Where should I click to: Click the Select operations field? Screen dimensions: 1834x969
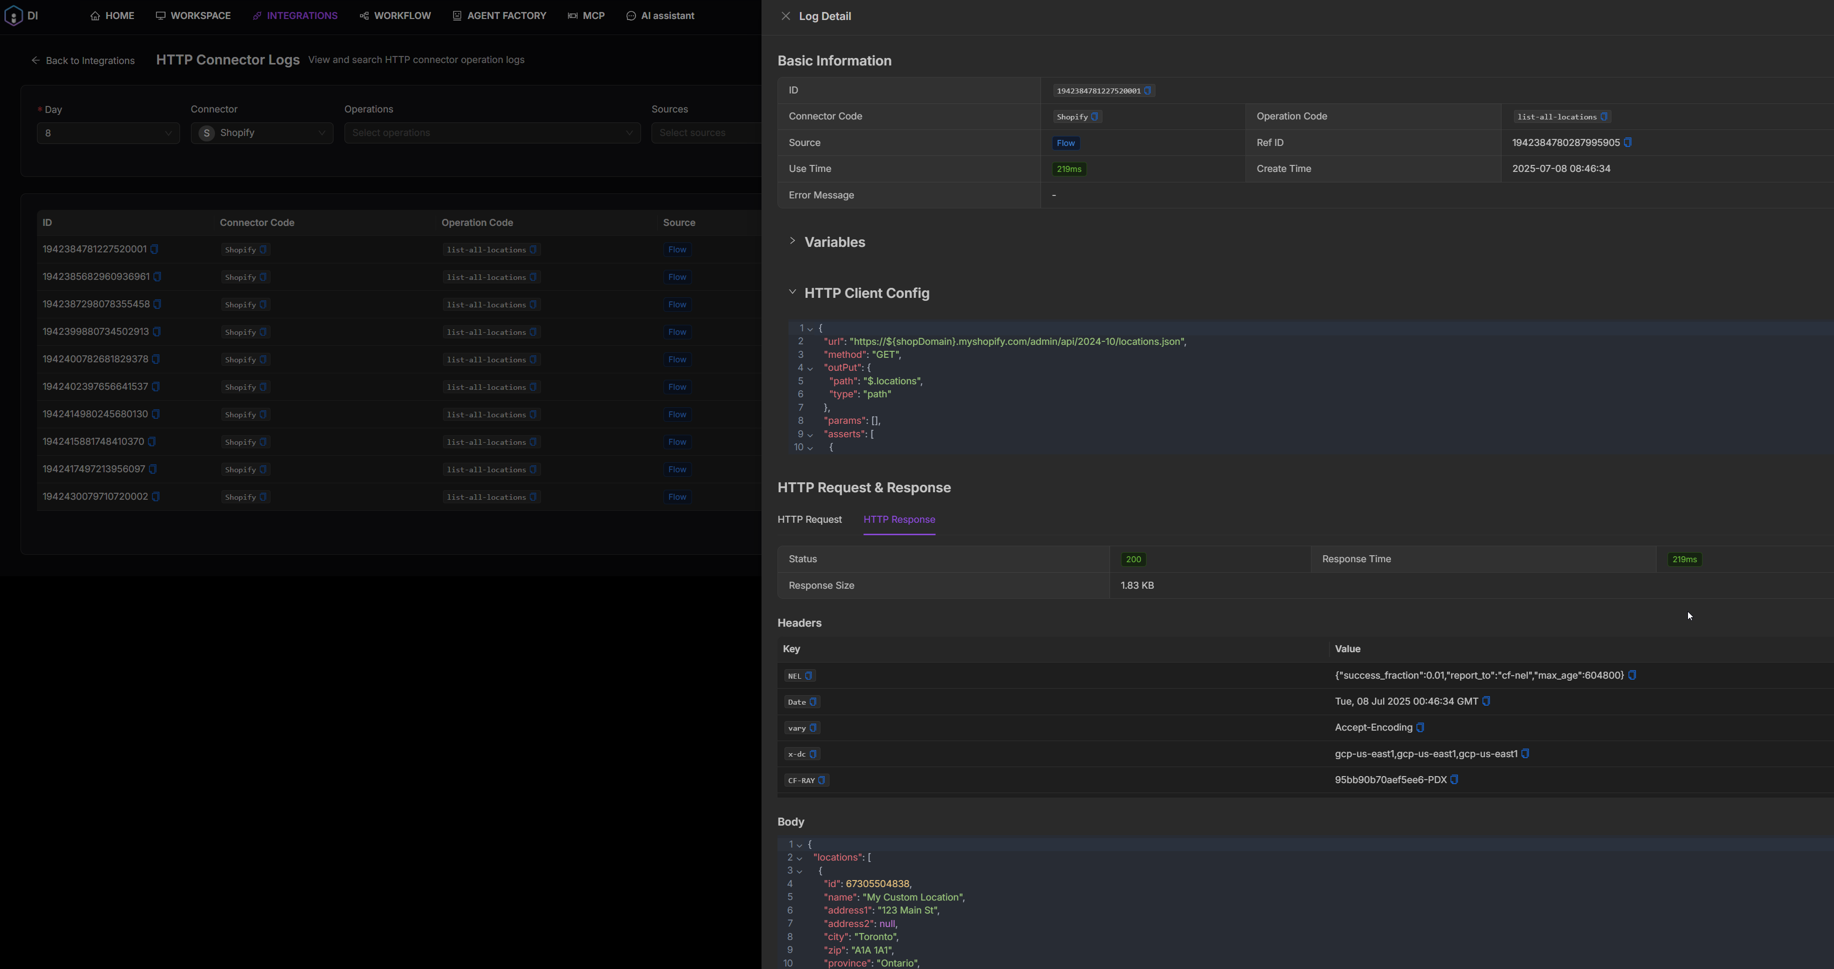[x=491, y=133]
